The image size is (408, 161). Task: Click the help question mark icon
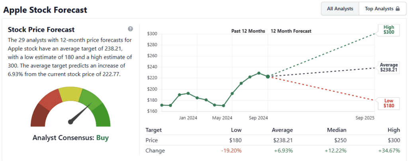pos(130,29)
